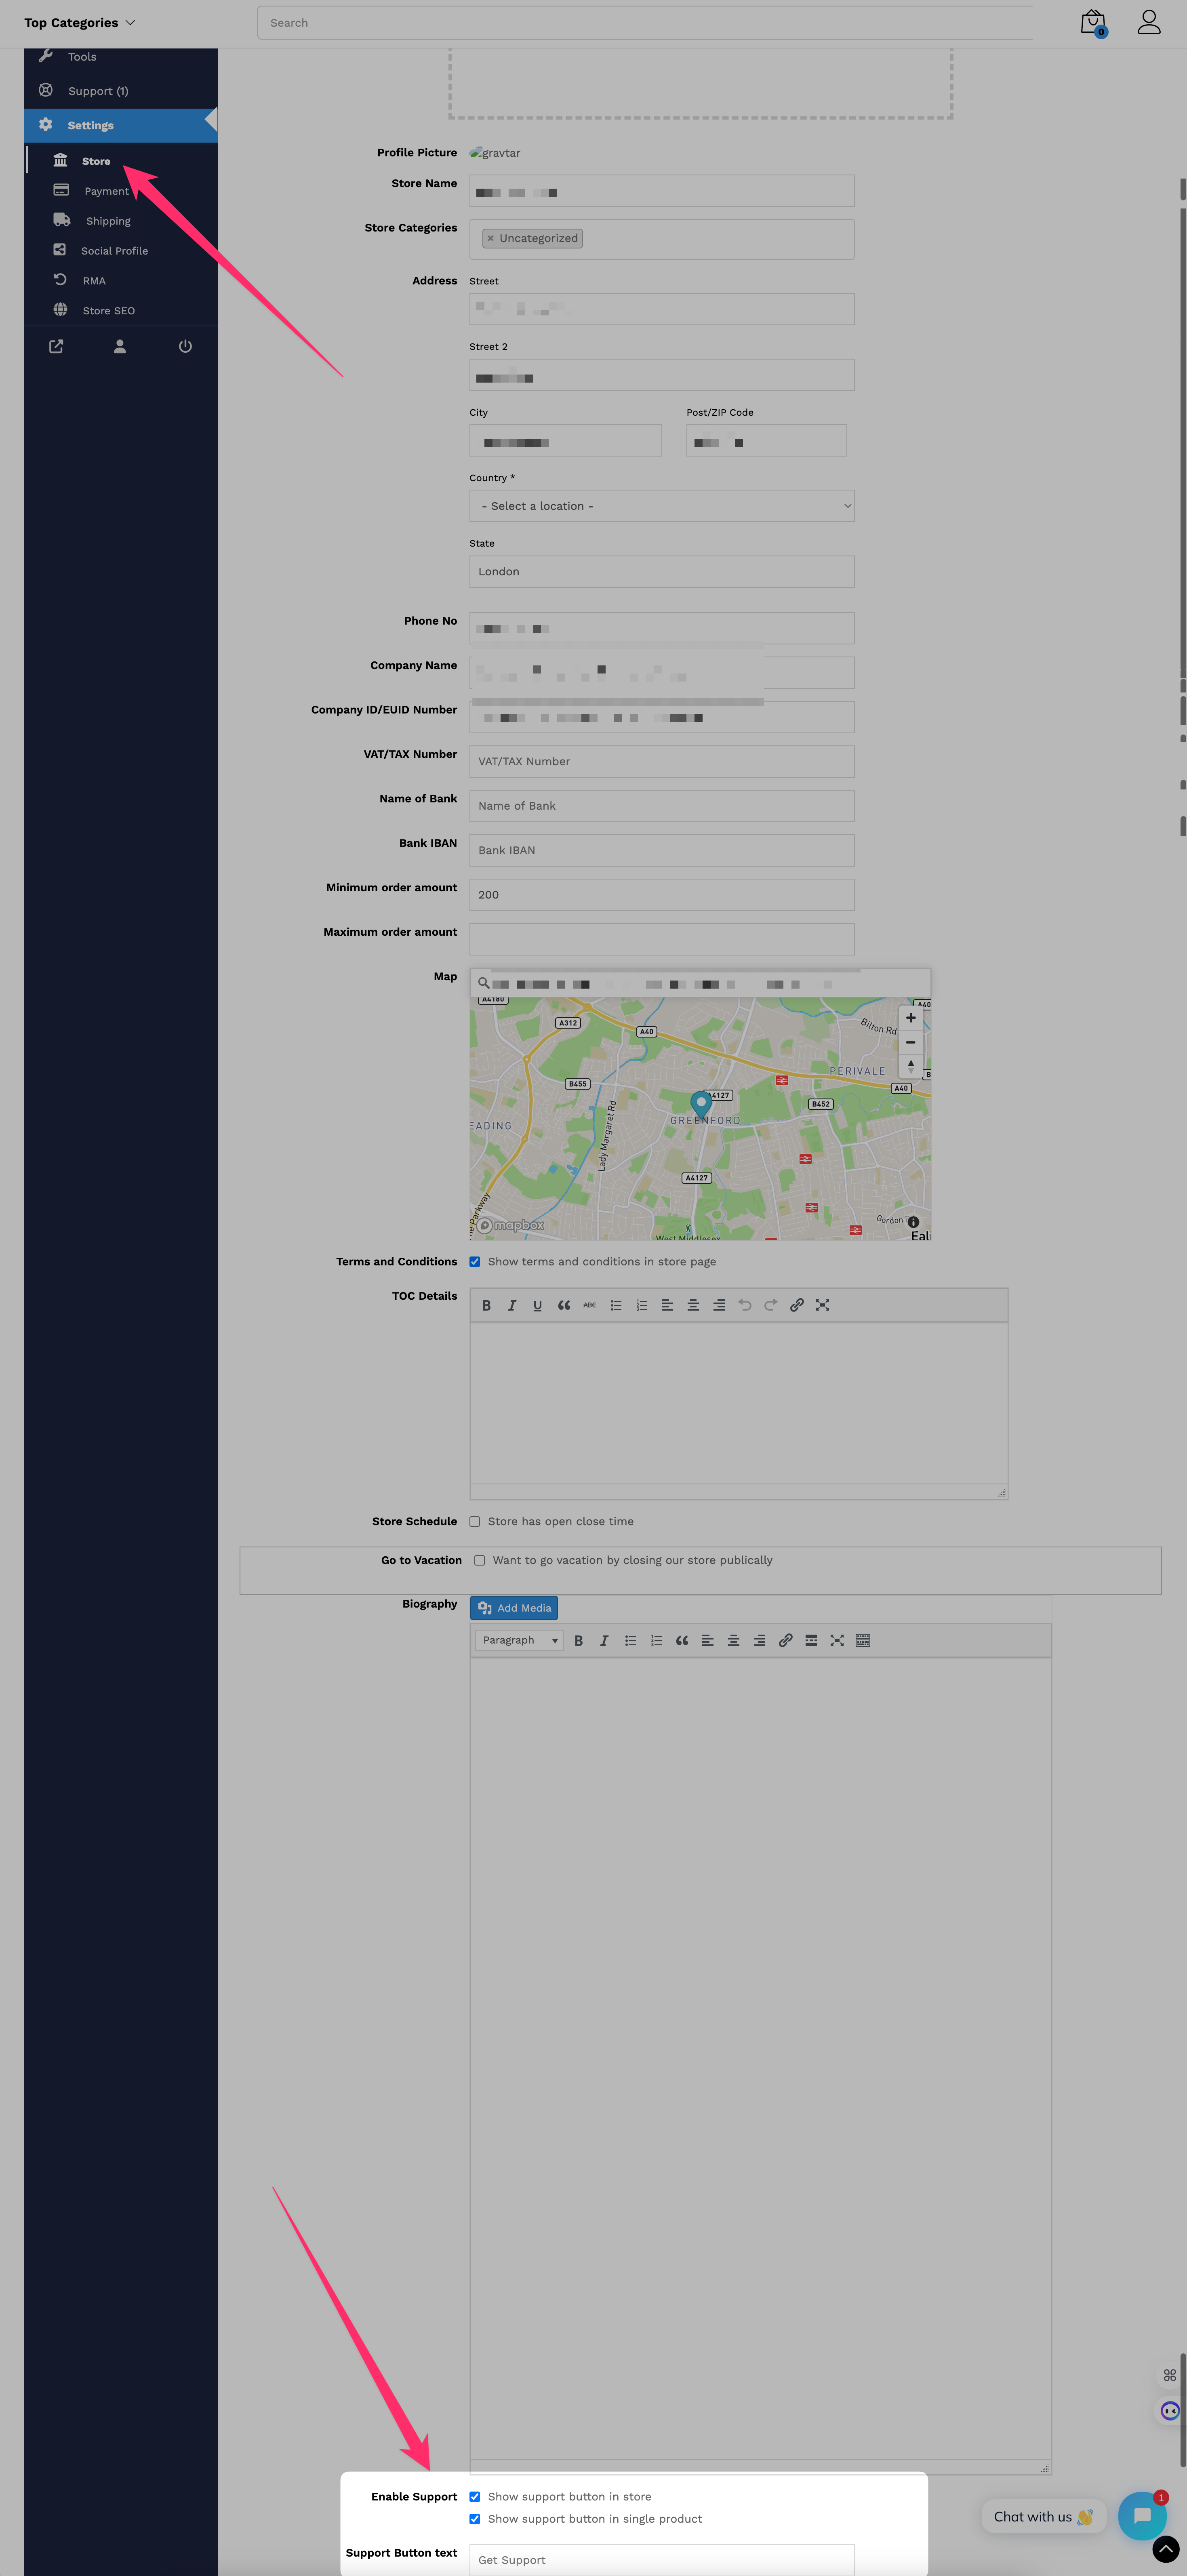
Task: Click Redo in TOC Details toolbar
Action: coord(771,1305)
